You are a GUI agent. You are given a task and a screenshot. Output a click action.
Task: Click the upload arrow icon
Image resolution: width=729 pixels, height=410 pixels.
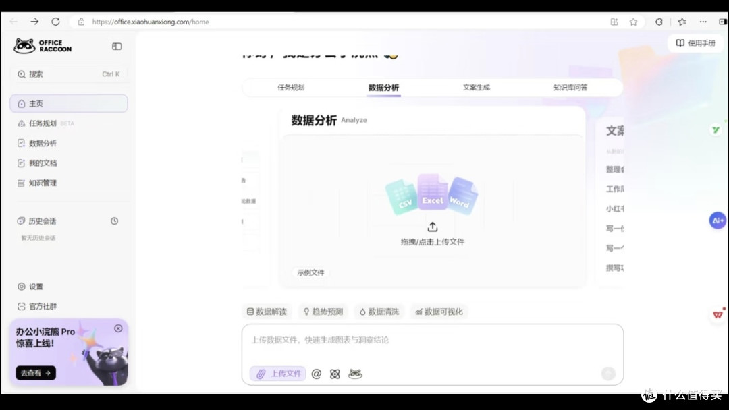pos(433,227)
